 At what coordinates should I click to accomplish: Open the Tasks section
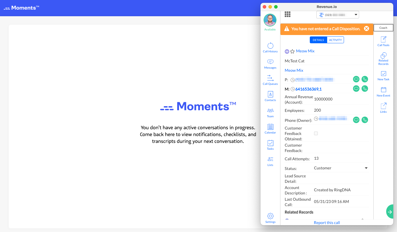270,145
